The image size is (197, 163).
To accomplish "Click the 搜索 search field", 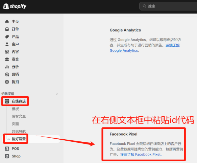I will pyautogui.click(x=168, y=6).
